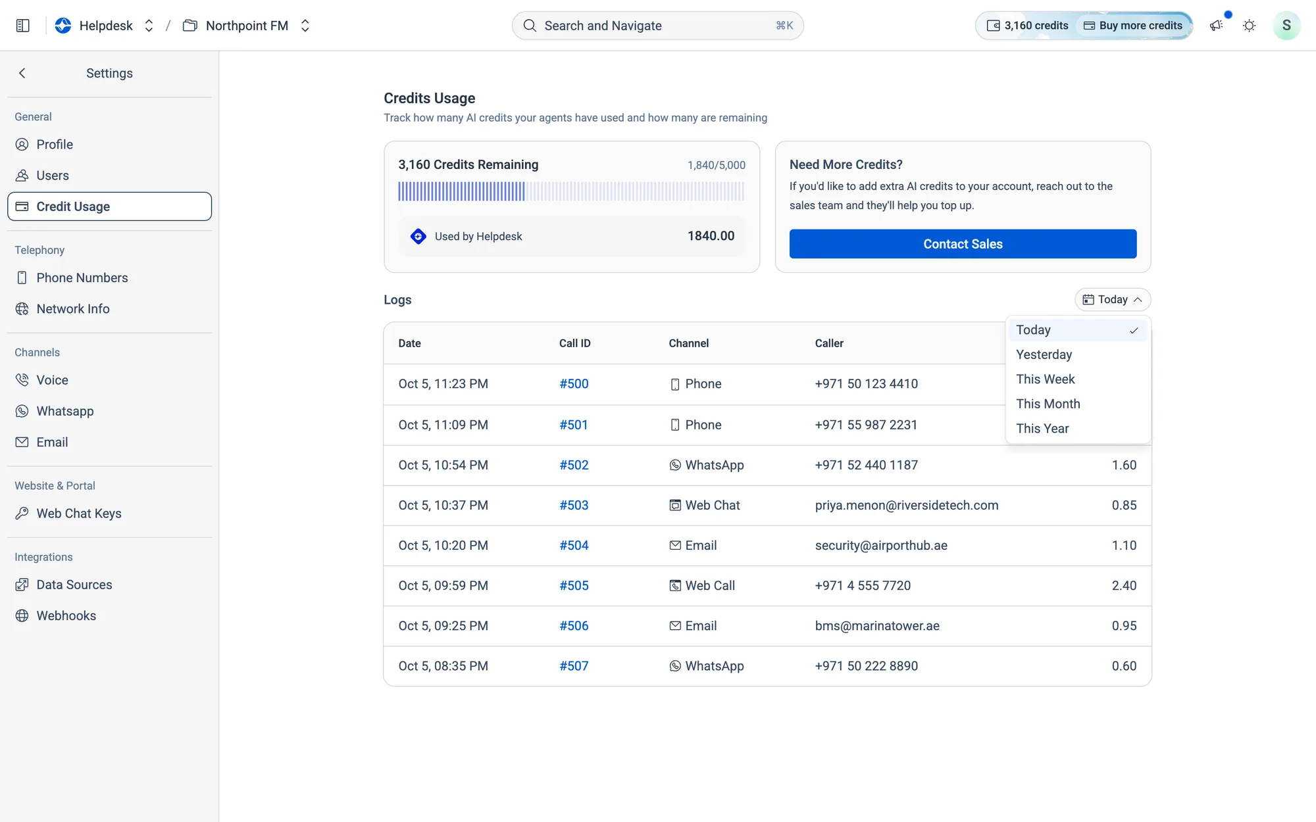Image resolution: width=1316 pixels, height=822 pixels.
Task: Click the search magnifier icon
Action: [x=530, y=26]
